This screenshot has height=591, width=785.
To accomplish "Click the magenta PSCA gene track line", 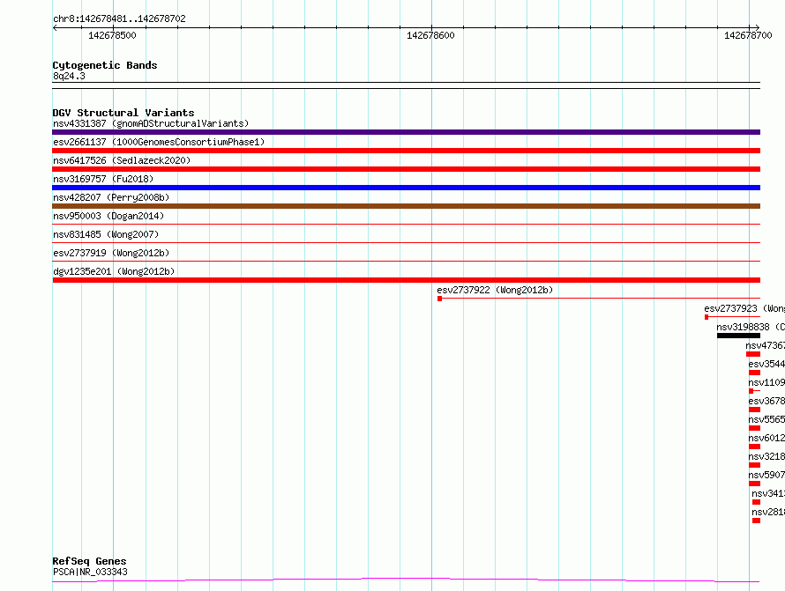I will (x=406, y=580).
